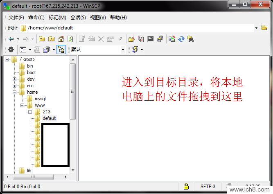Go back with the blue arrow
This screenshot has width=273, height=194.
(11, 39)
